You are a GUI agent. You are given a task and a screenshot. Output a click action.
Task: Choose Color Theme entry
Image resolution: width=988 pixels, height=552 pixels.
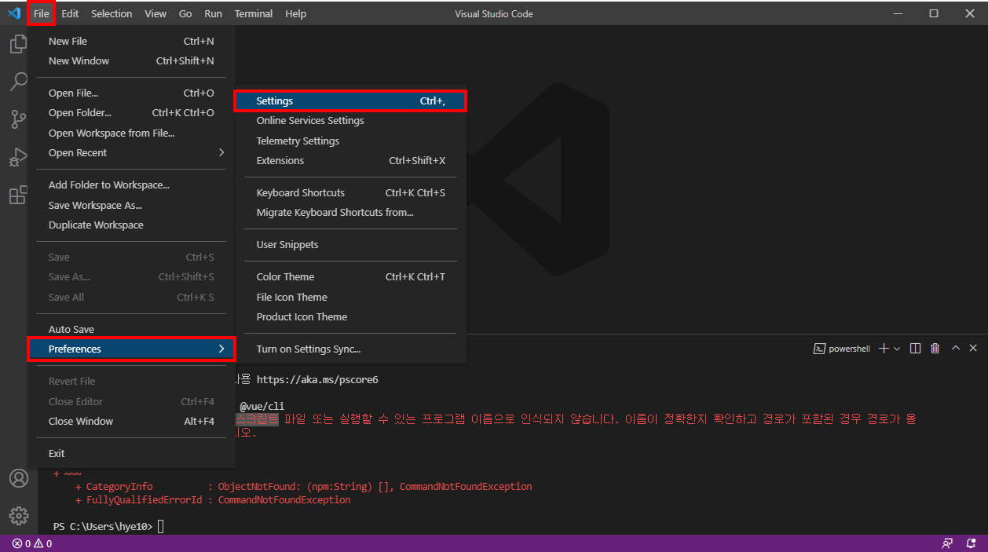click(350, 277)
